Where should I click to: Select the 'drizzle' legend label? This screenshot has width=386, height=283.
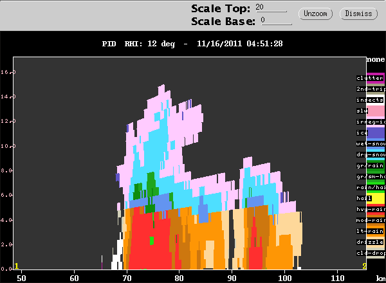(x=370, y=242)
